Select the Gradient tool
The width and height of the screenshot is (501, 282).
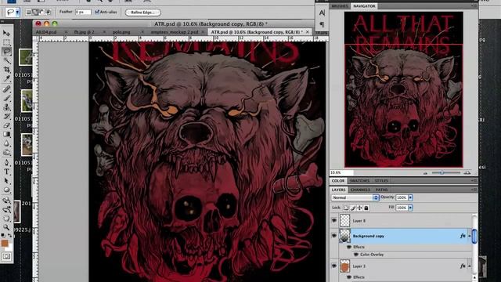[6, 134]
